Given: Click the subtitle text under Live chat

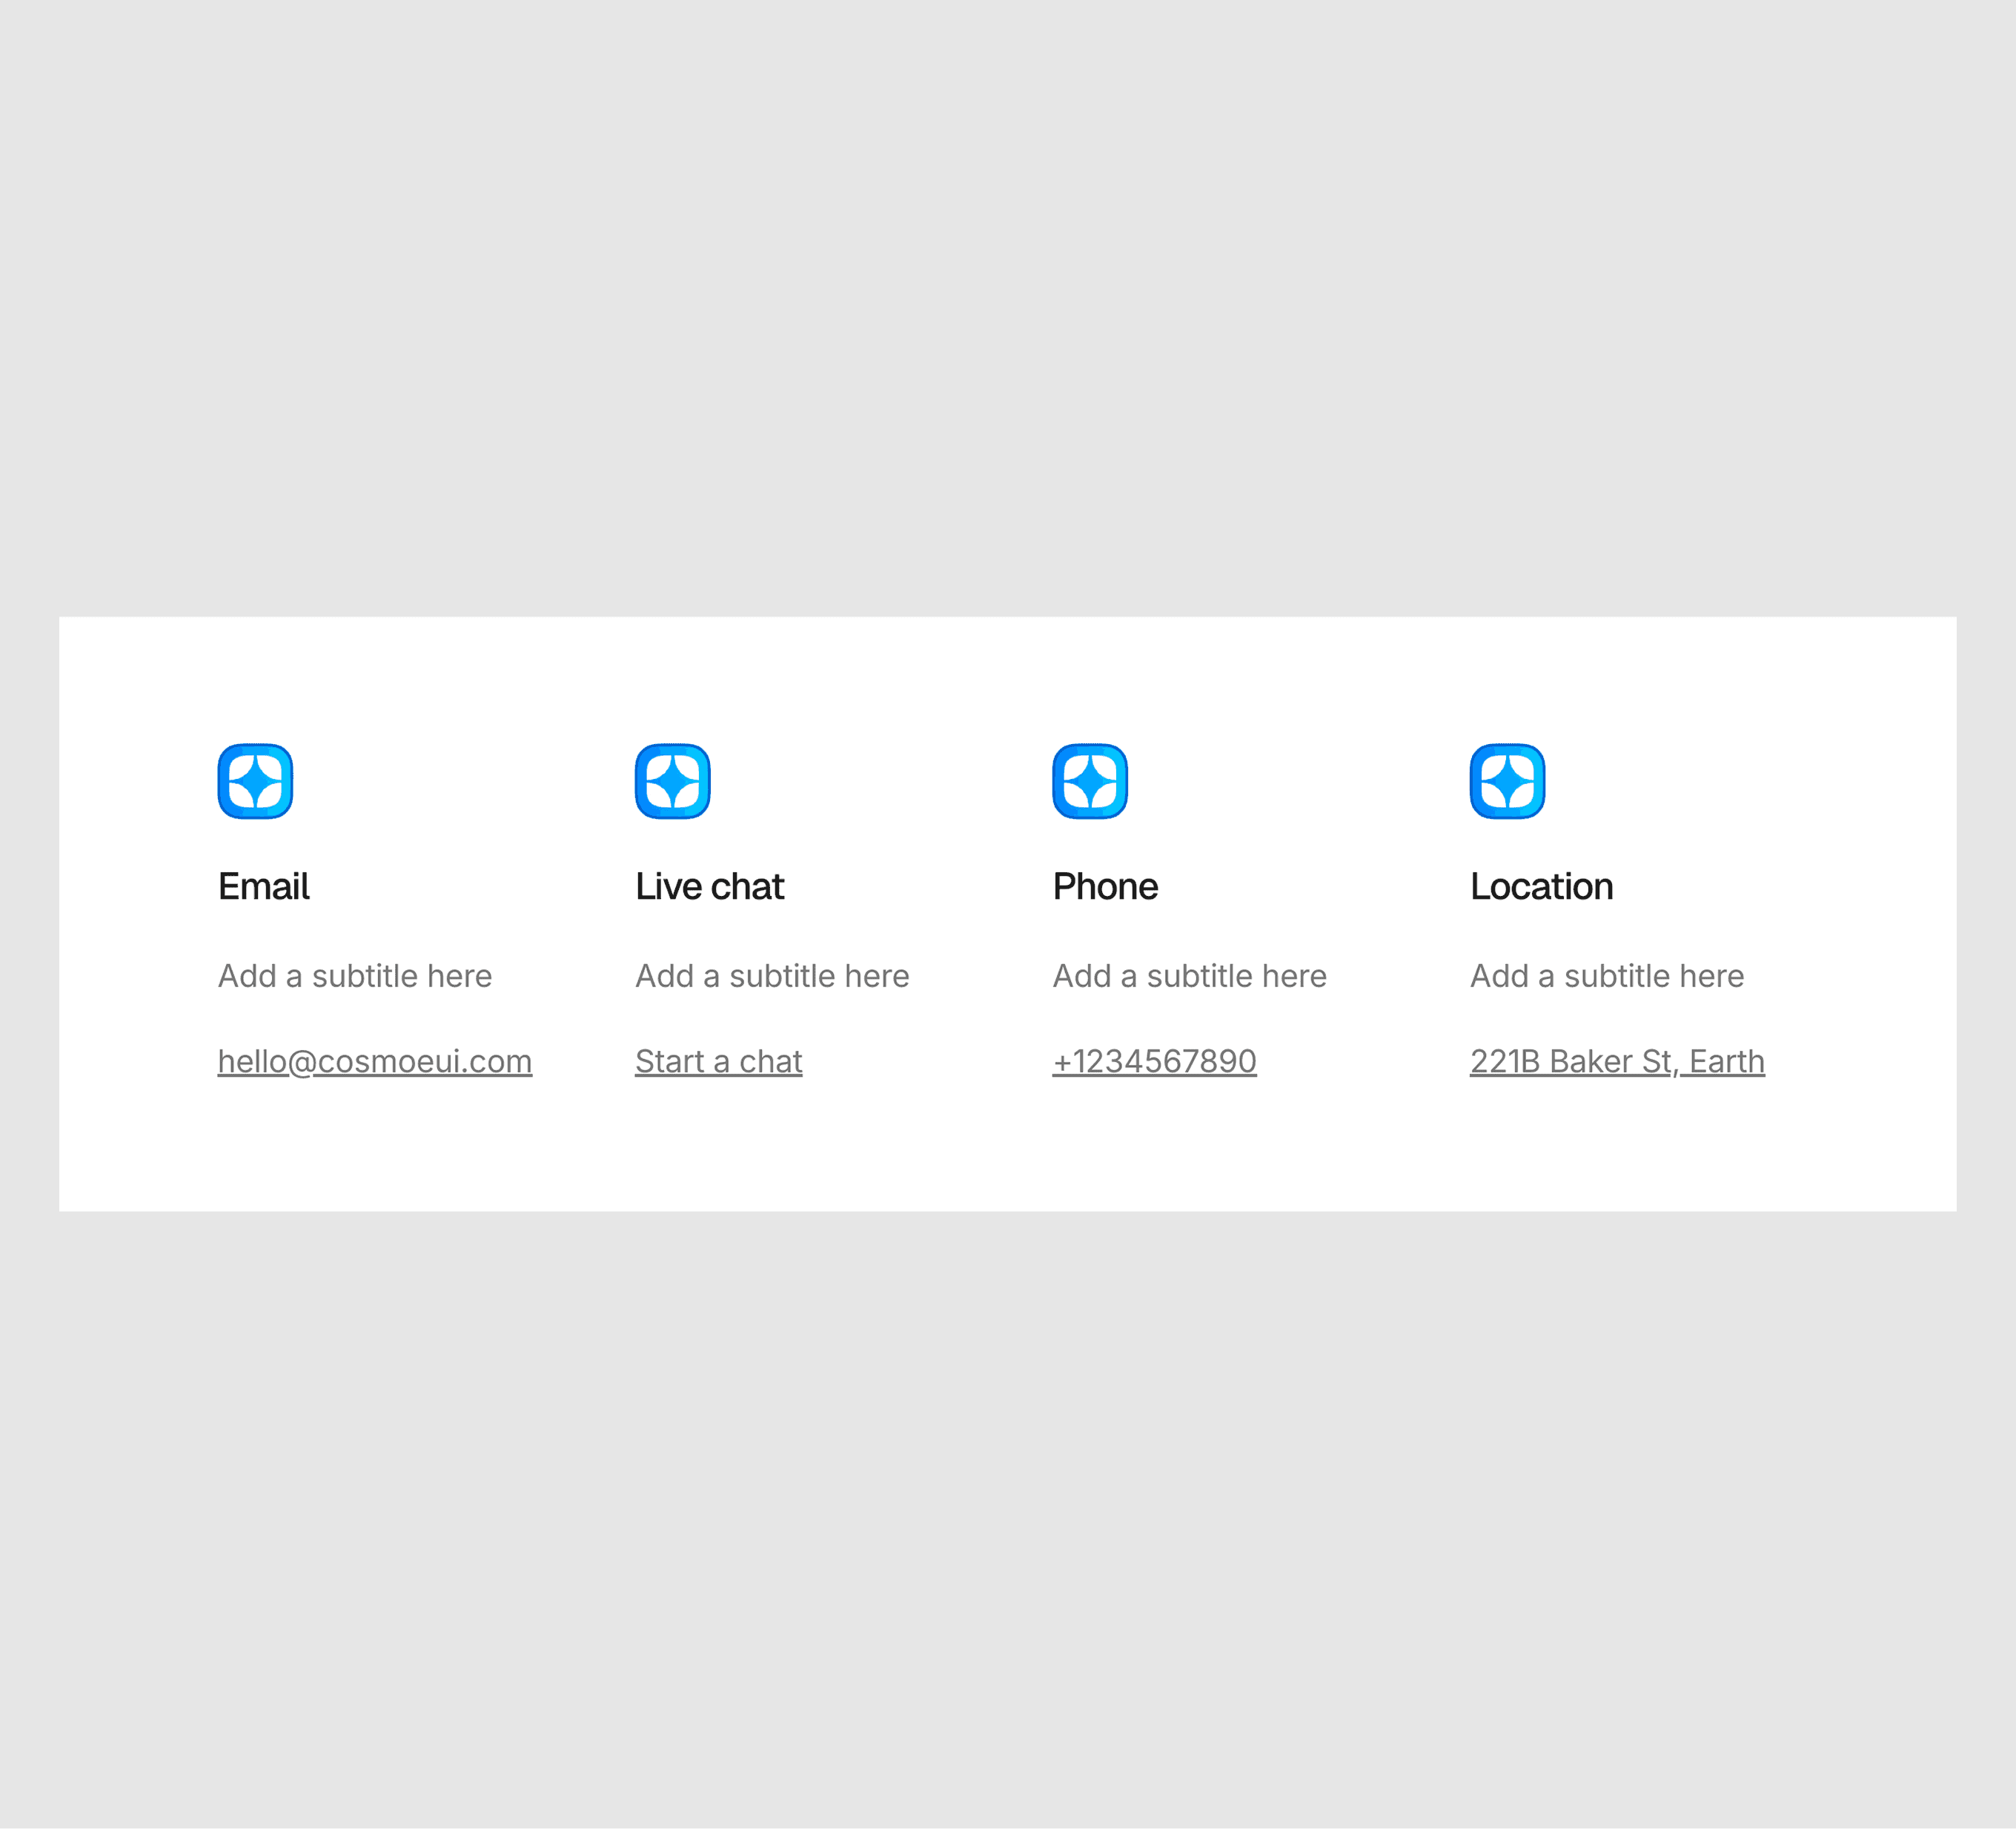Looking at the screenshot, I should (772, 976).
